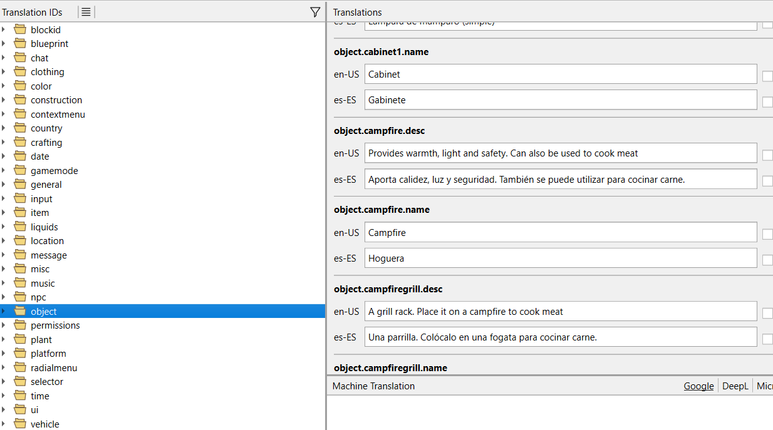The image size is (773, 430).
Task: Open the list view menu icon
Action: tap(86, 12)
